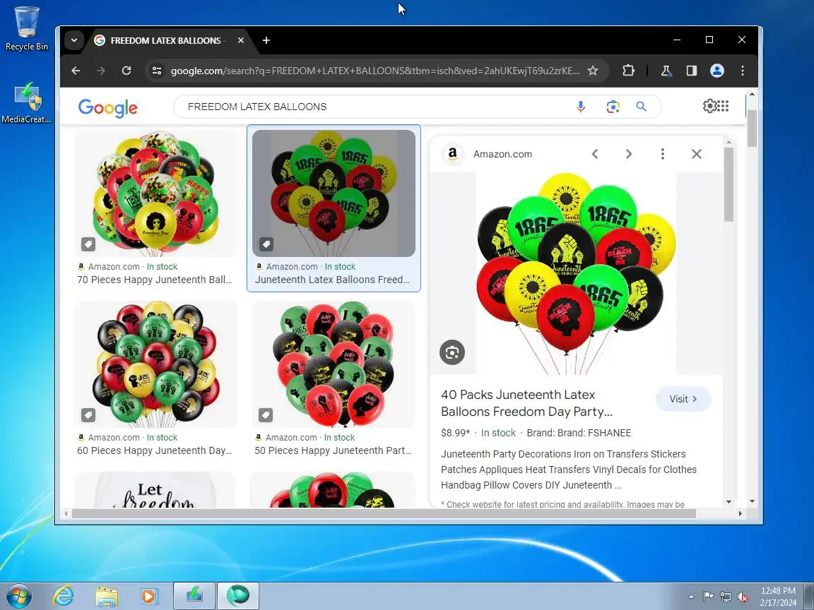Click horizontal scrollbar right arrow

[x=741, y=513]
